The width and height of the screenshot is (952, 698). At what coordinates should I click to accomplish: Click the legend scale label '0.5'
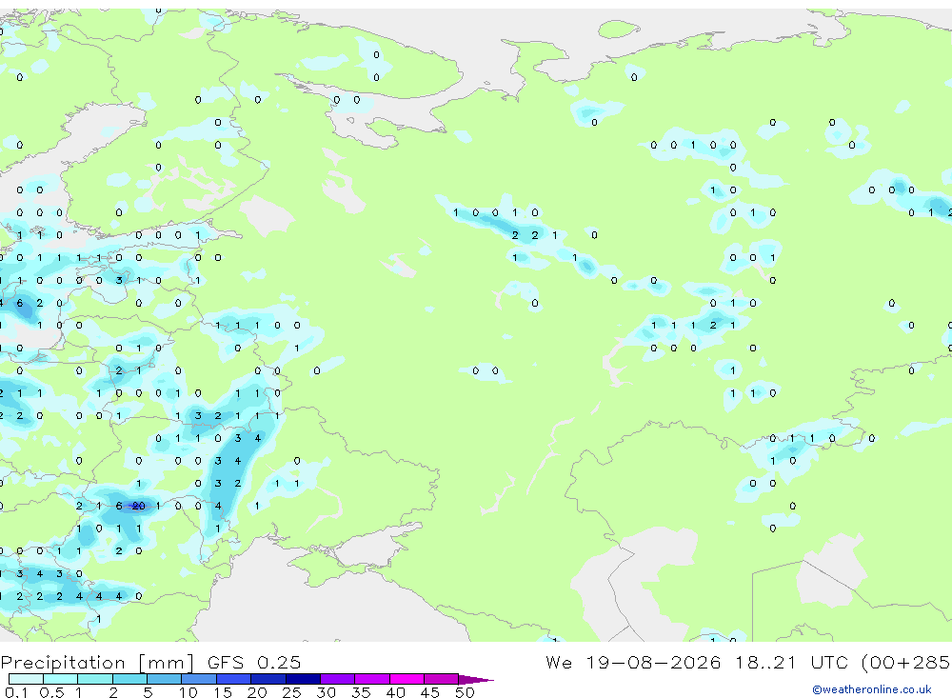(x=51, y=692)
